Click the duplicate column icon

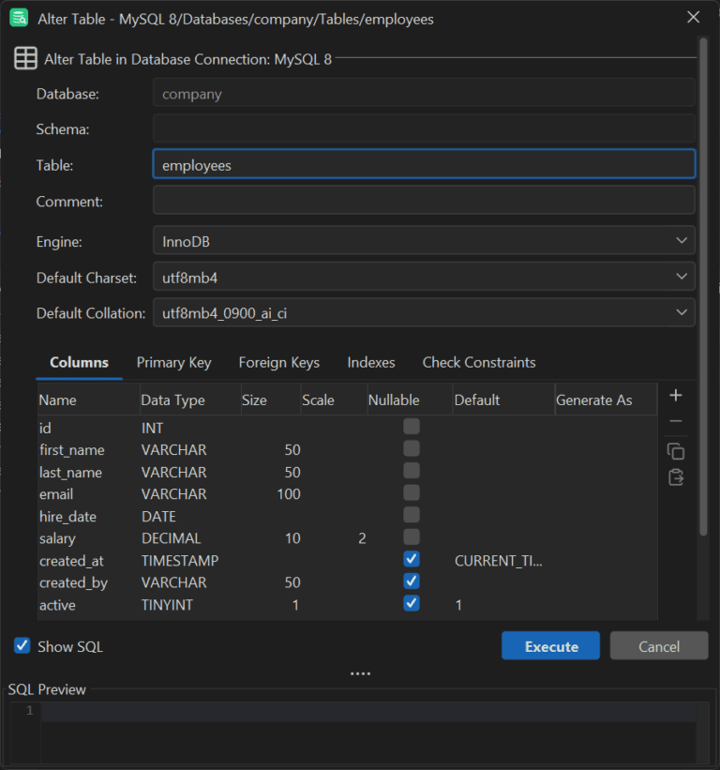click(x=675, y=451)
